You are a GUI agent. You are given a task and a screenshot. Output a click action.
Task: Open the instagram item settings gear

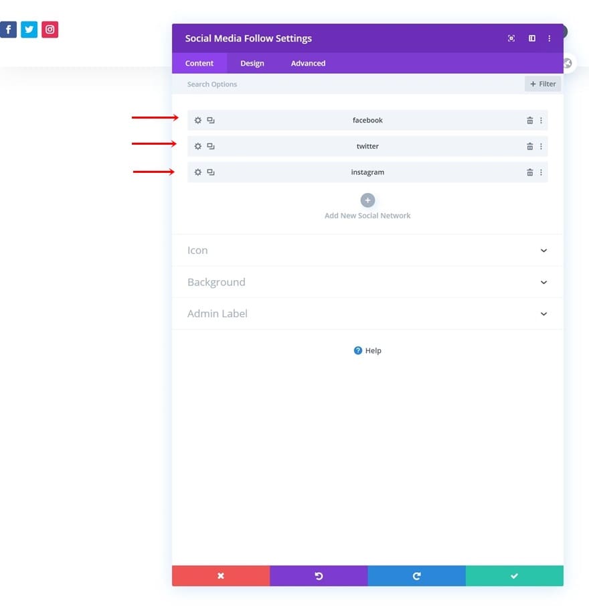(x=197, y=172)
